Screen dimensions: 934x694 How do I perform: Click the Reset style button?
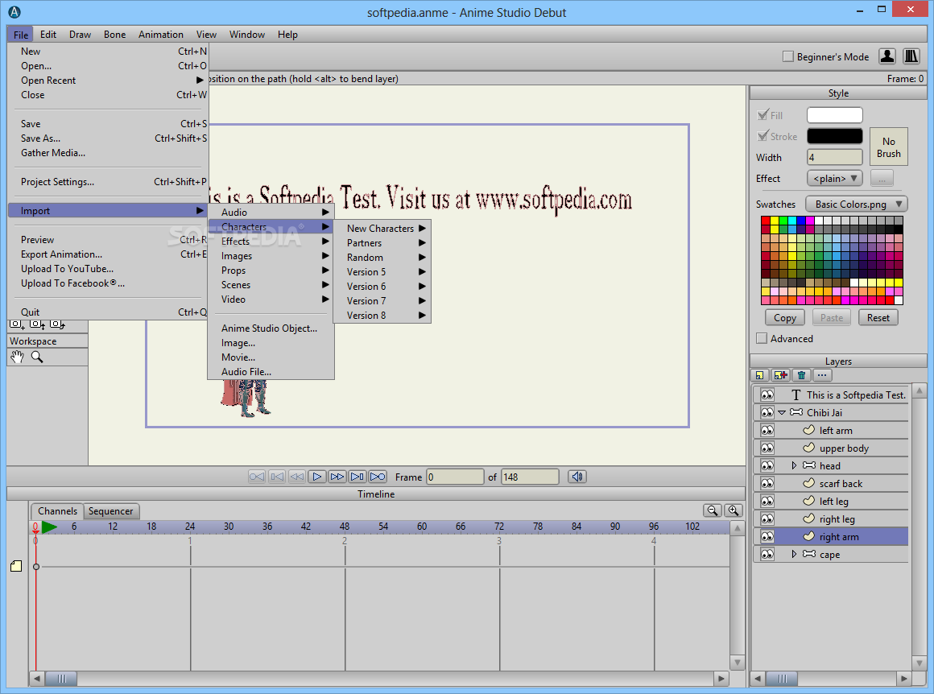pyautogui.click(x=878, y=318)
